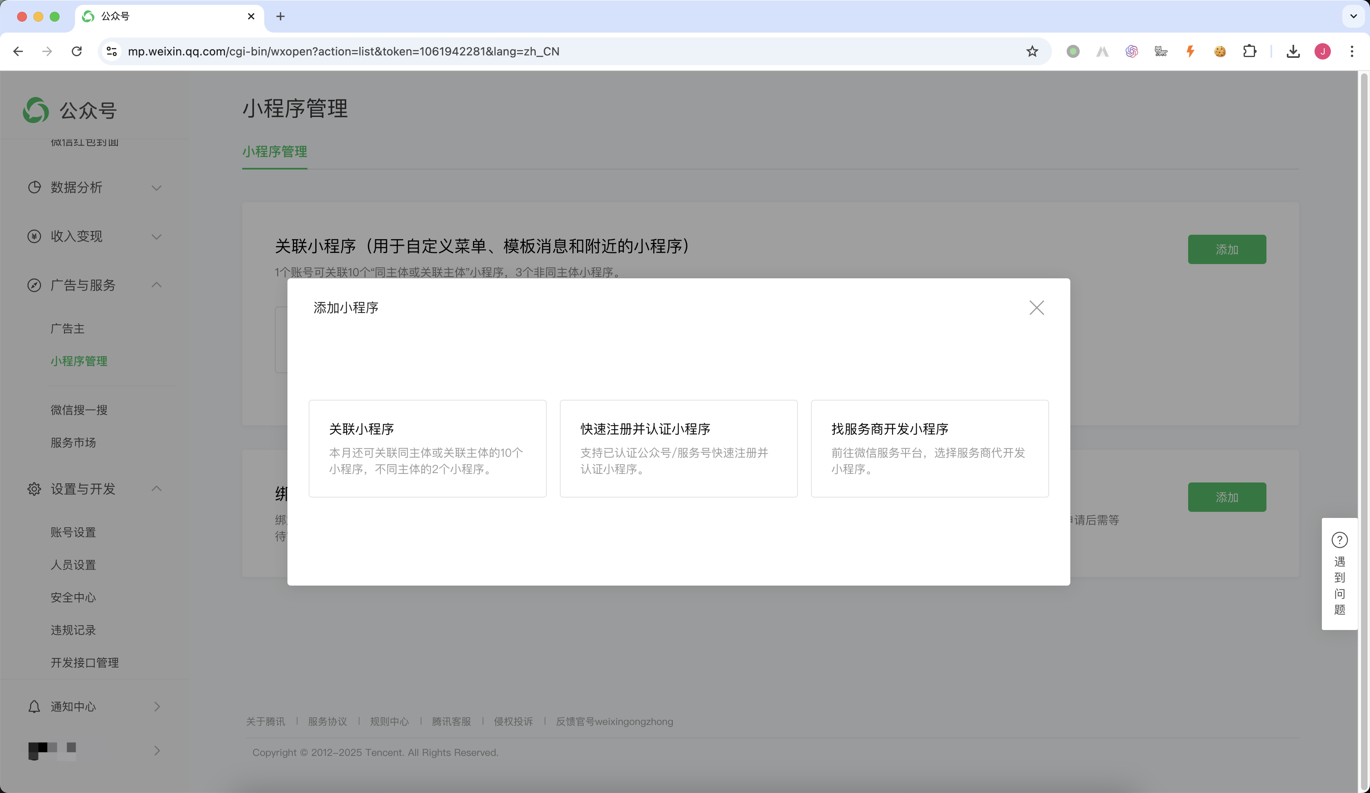View site information icon in address bar
The width and height of the screenshot is (1370, 793).
point(111,51)
